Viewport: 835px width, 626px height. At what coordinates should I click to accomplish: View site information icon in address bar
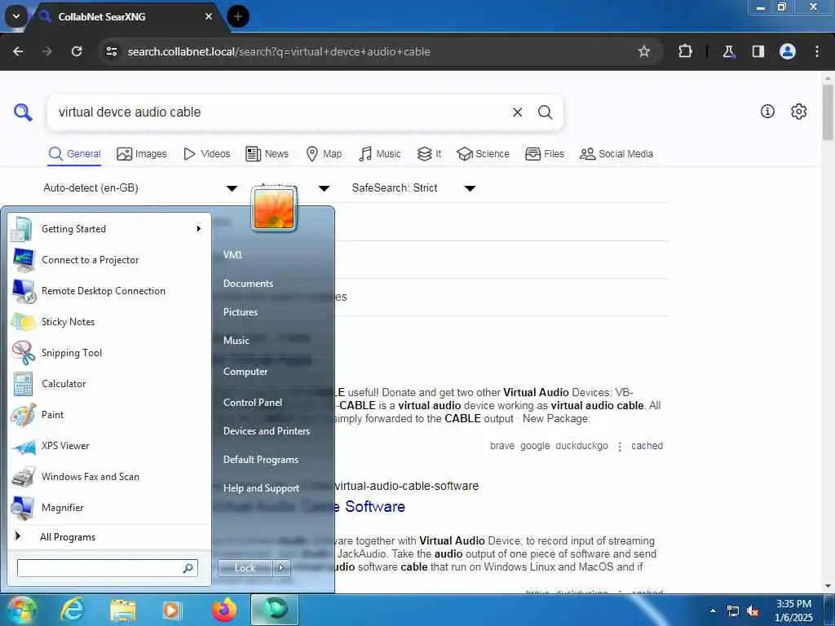[x=111, y=51]
